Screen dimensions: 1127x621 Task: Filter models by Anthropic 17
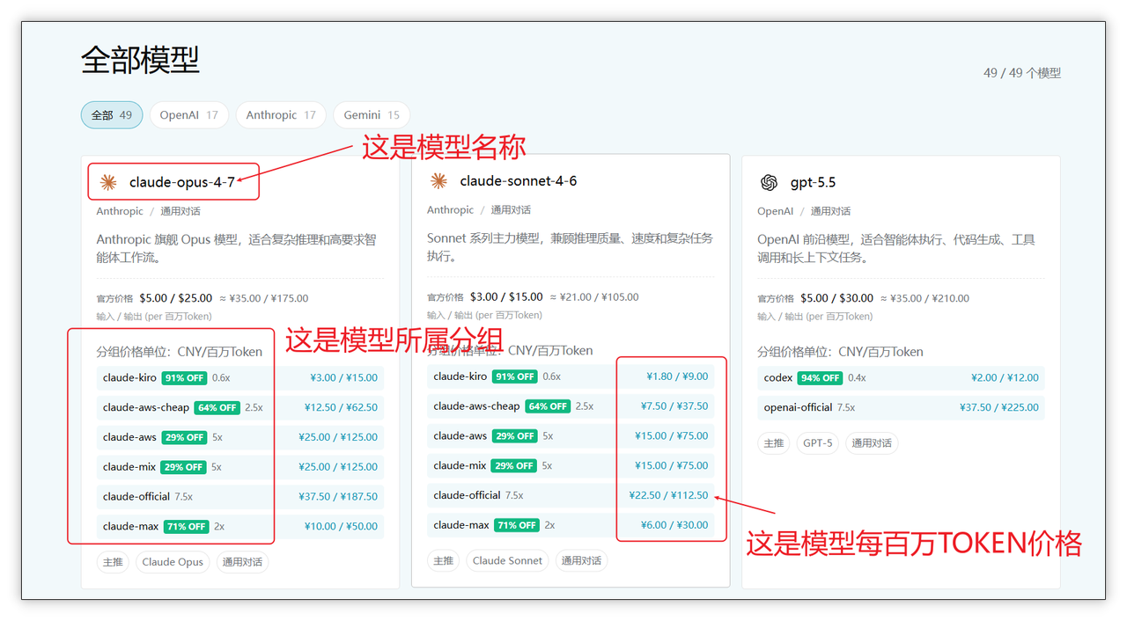click(x=281, y=115)
